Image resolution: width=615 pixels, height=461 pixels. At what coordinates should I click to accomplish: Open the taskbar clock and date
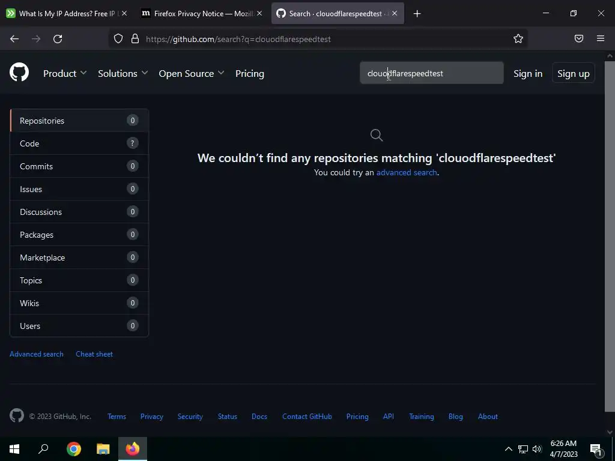coord(563,449)
